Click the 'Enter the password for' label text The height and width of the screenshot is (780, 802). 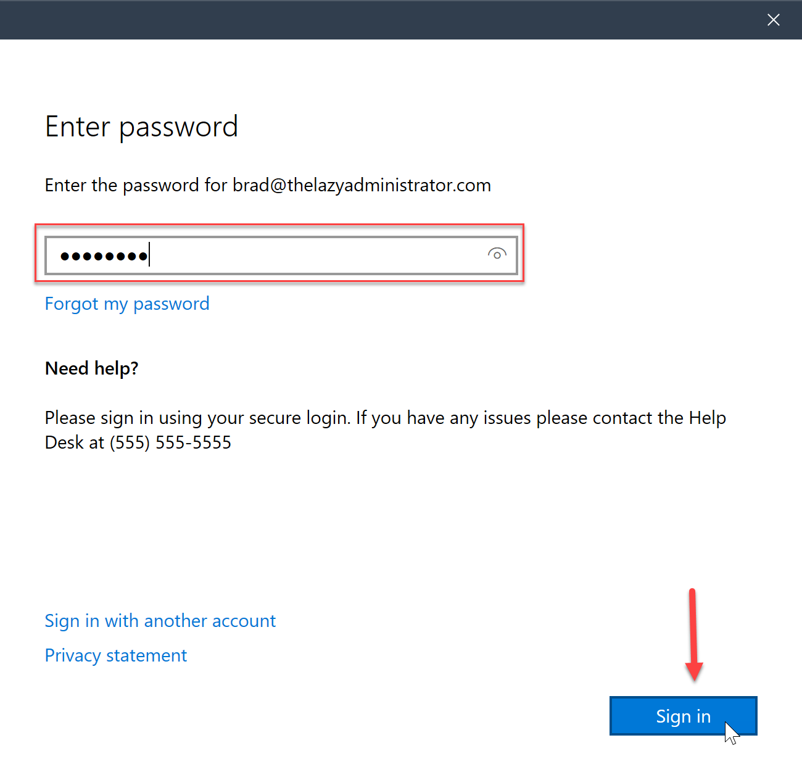pyautogui.click(x=136, y=185)
